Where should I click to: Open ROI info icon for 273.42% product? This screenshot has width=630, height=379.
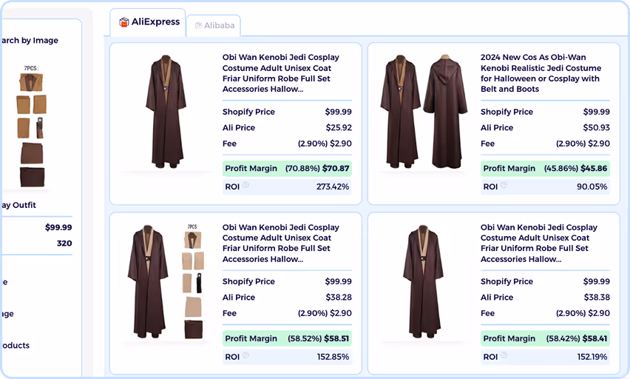click(245, 185)
